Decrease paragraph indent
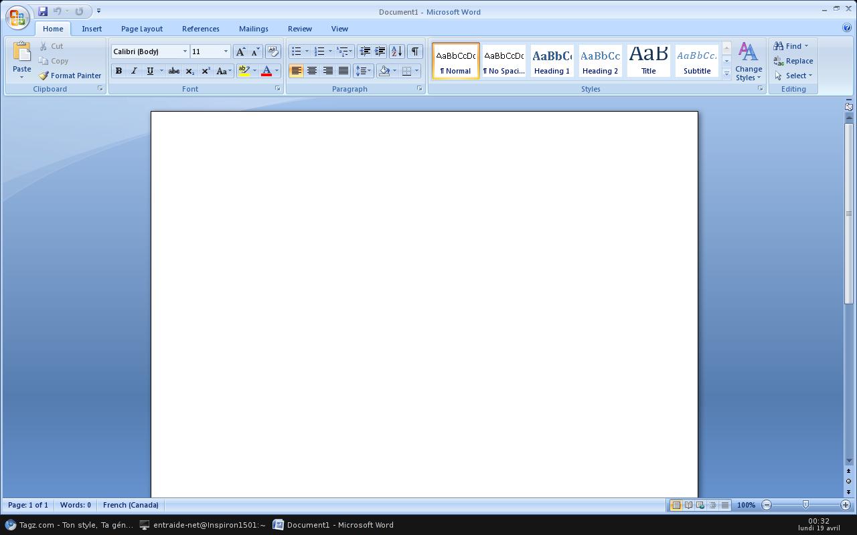Image resolution: width=857 pixels, height=535 pixels. click(365, 51)
